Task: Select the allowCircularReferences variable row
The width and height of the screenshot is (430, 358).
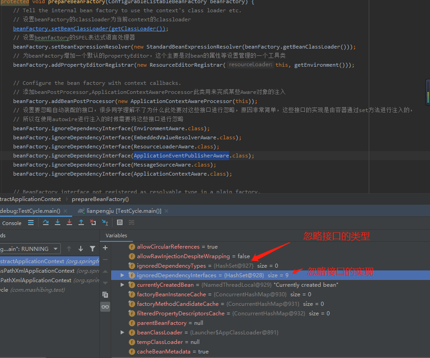Action: (270, 247)
